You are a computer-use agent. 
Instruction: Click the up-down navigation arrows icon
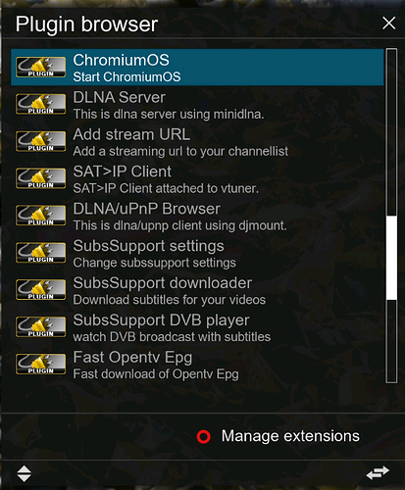(25, 473)
